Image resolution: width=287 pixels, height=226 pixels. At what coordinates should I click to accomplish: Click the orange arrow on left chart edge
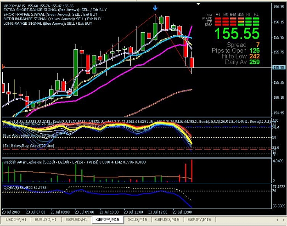(x=3, y=67)
